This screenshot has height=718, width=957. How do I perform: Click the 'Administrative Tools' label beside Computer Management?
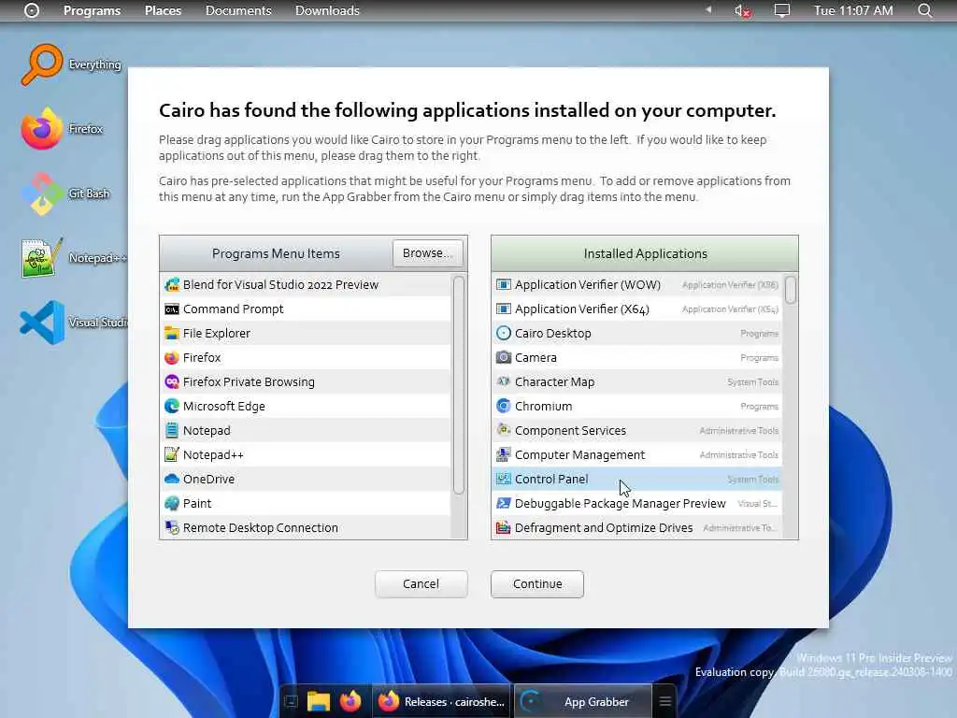tap(739, 455)
